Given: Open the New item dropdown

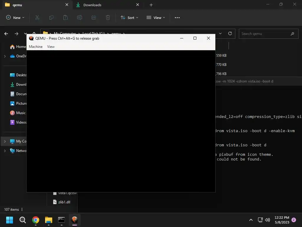Looking at the screenshot, I should point(15,17).
